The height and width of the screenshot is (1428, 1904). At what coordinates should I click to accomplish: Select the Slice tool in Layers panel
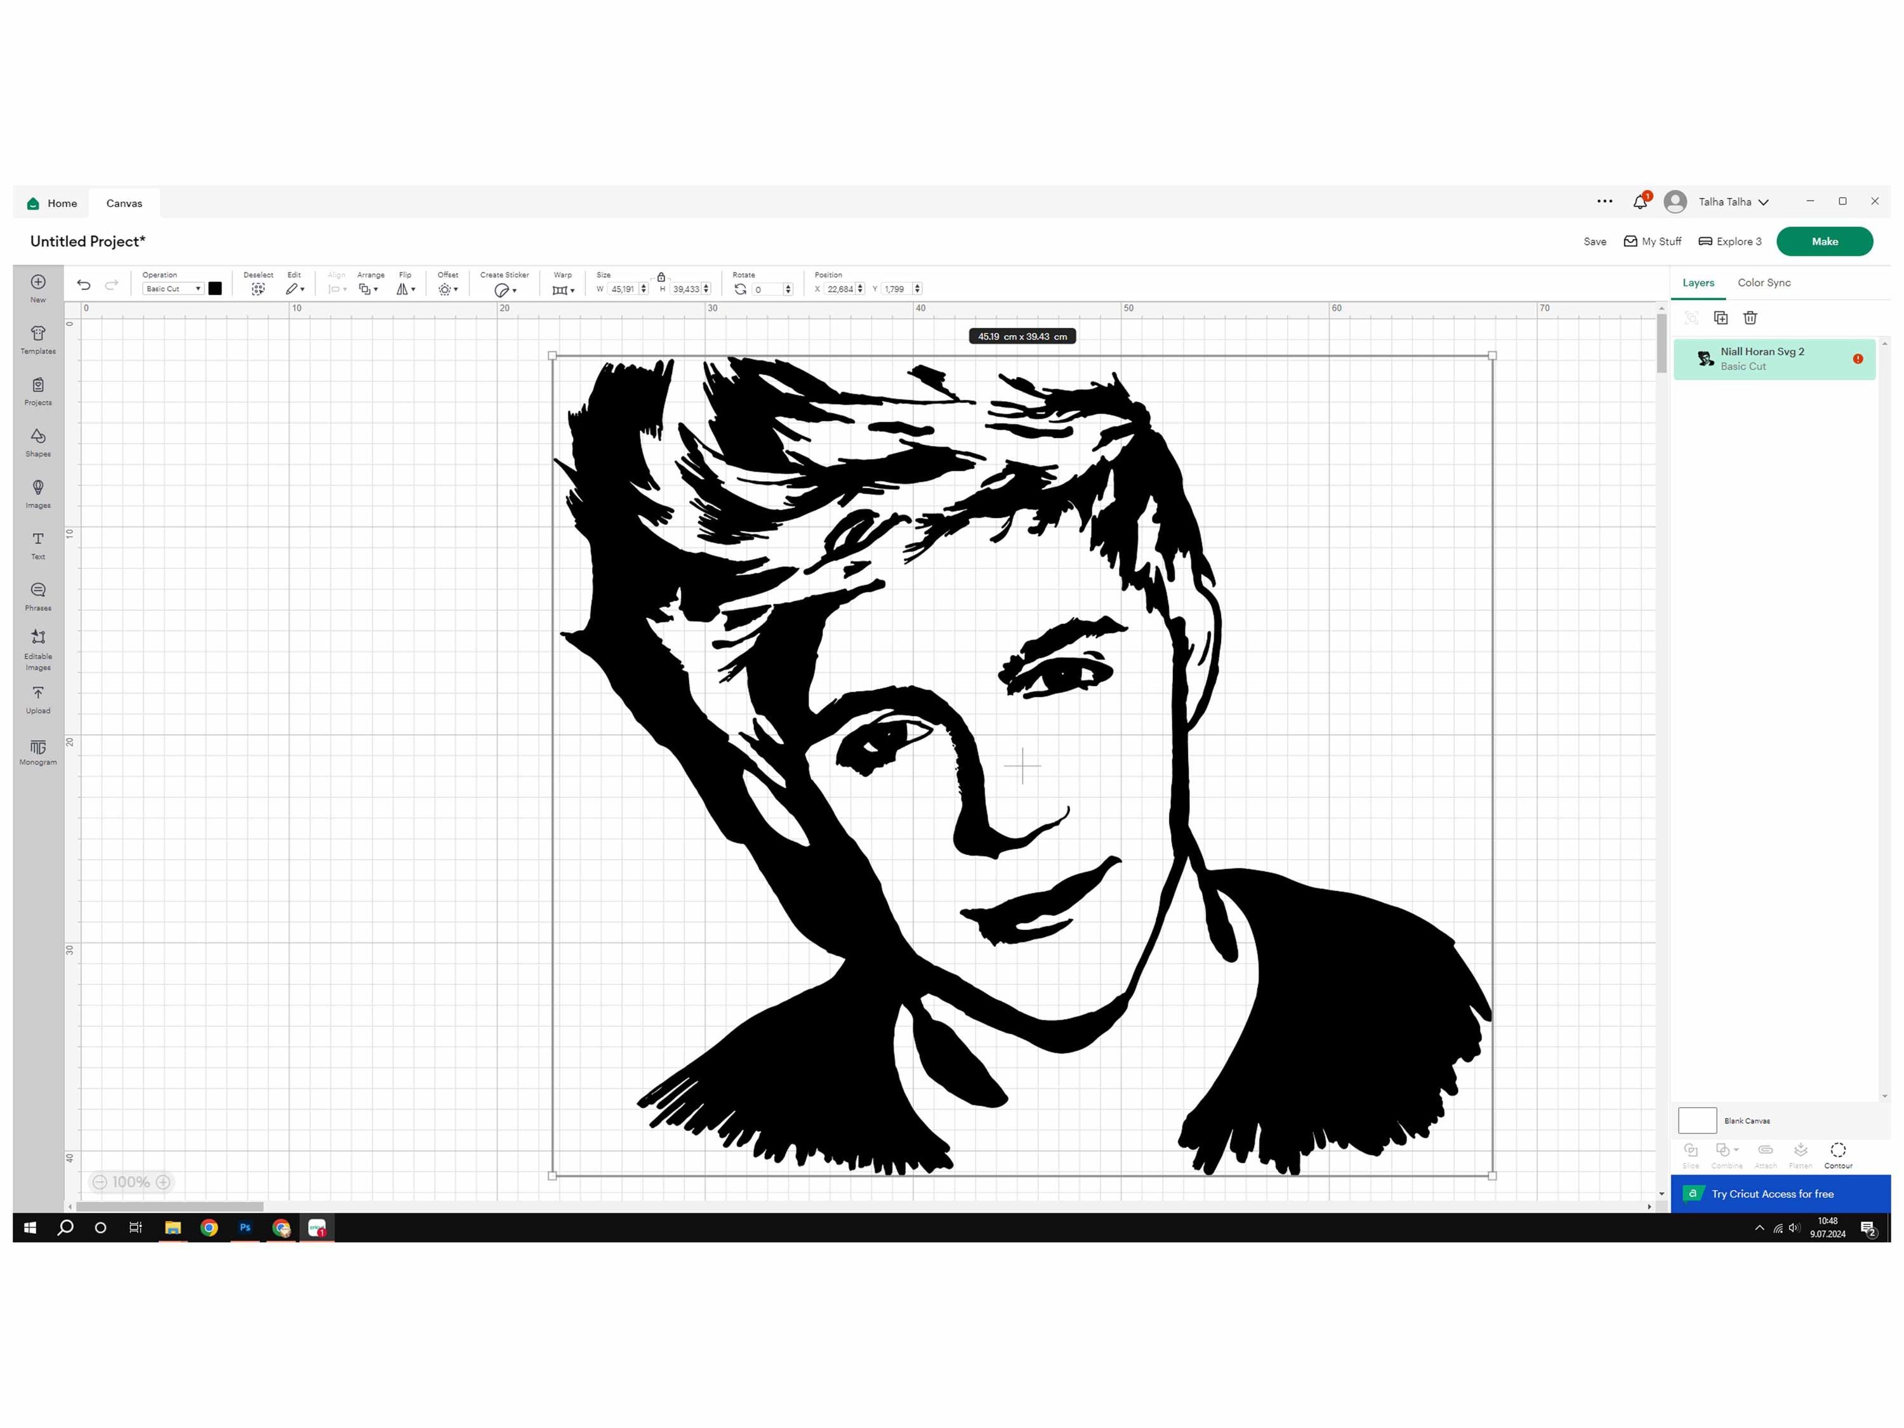point(1691,1154)
